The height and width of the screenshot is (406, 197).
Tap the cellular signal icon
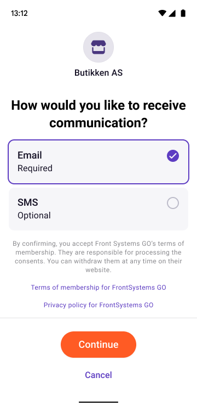pyautogui.click(x=172, y=13)
